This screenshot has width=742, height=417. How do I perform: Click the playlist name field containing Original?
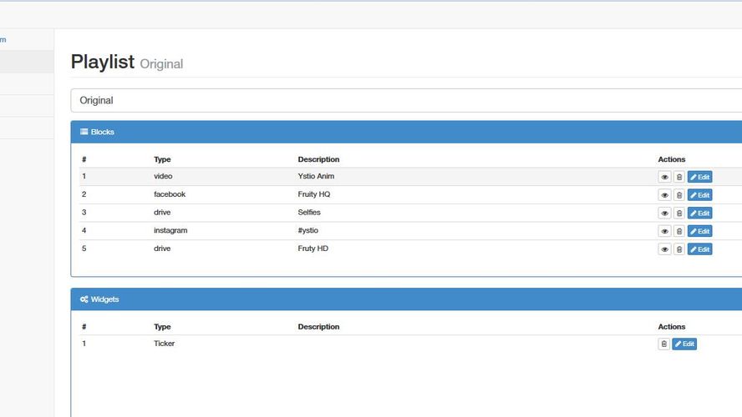pos(406,100)
